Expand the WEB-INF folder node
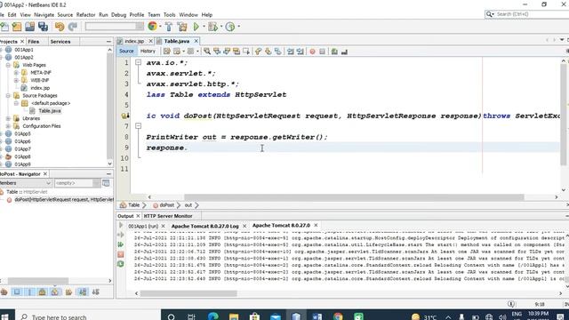Screen dimensions: 569x320 16,80
